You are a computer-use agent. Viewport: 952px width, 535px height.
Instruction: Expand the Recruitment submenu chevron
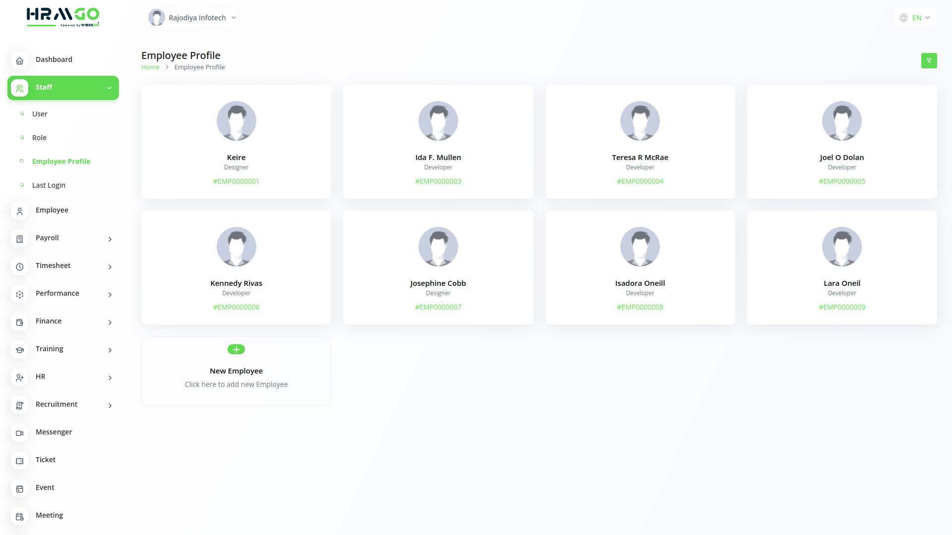110,405
